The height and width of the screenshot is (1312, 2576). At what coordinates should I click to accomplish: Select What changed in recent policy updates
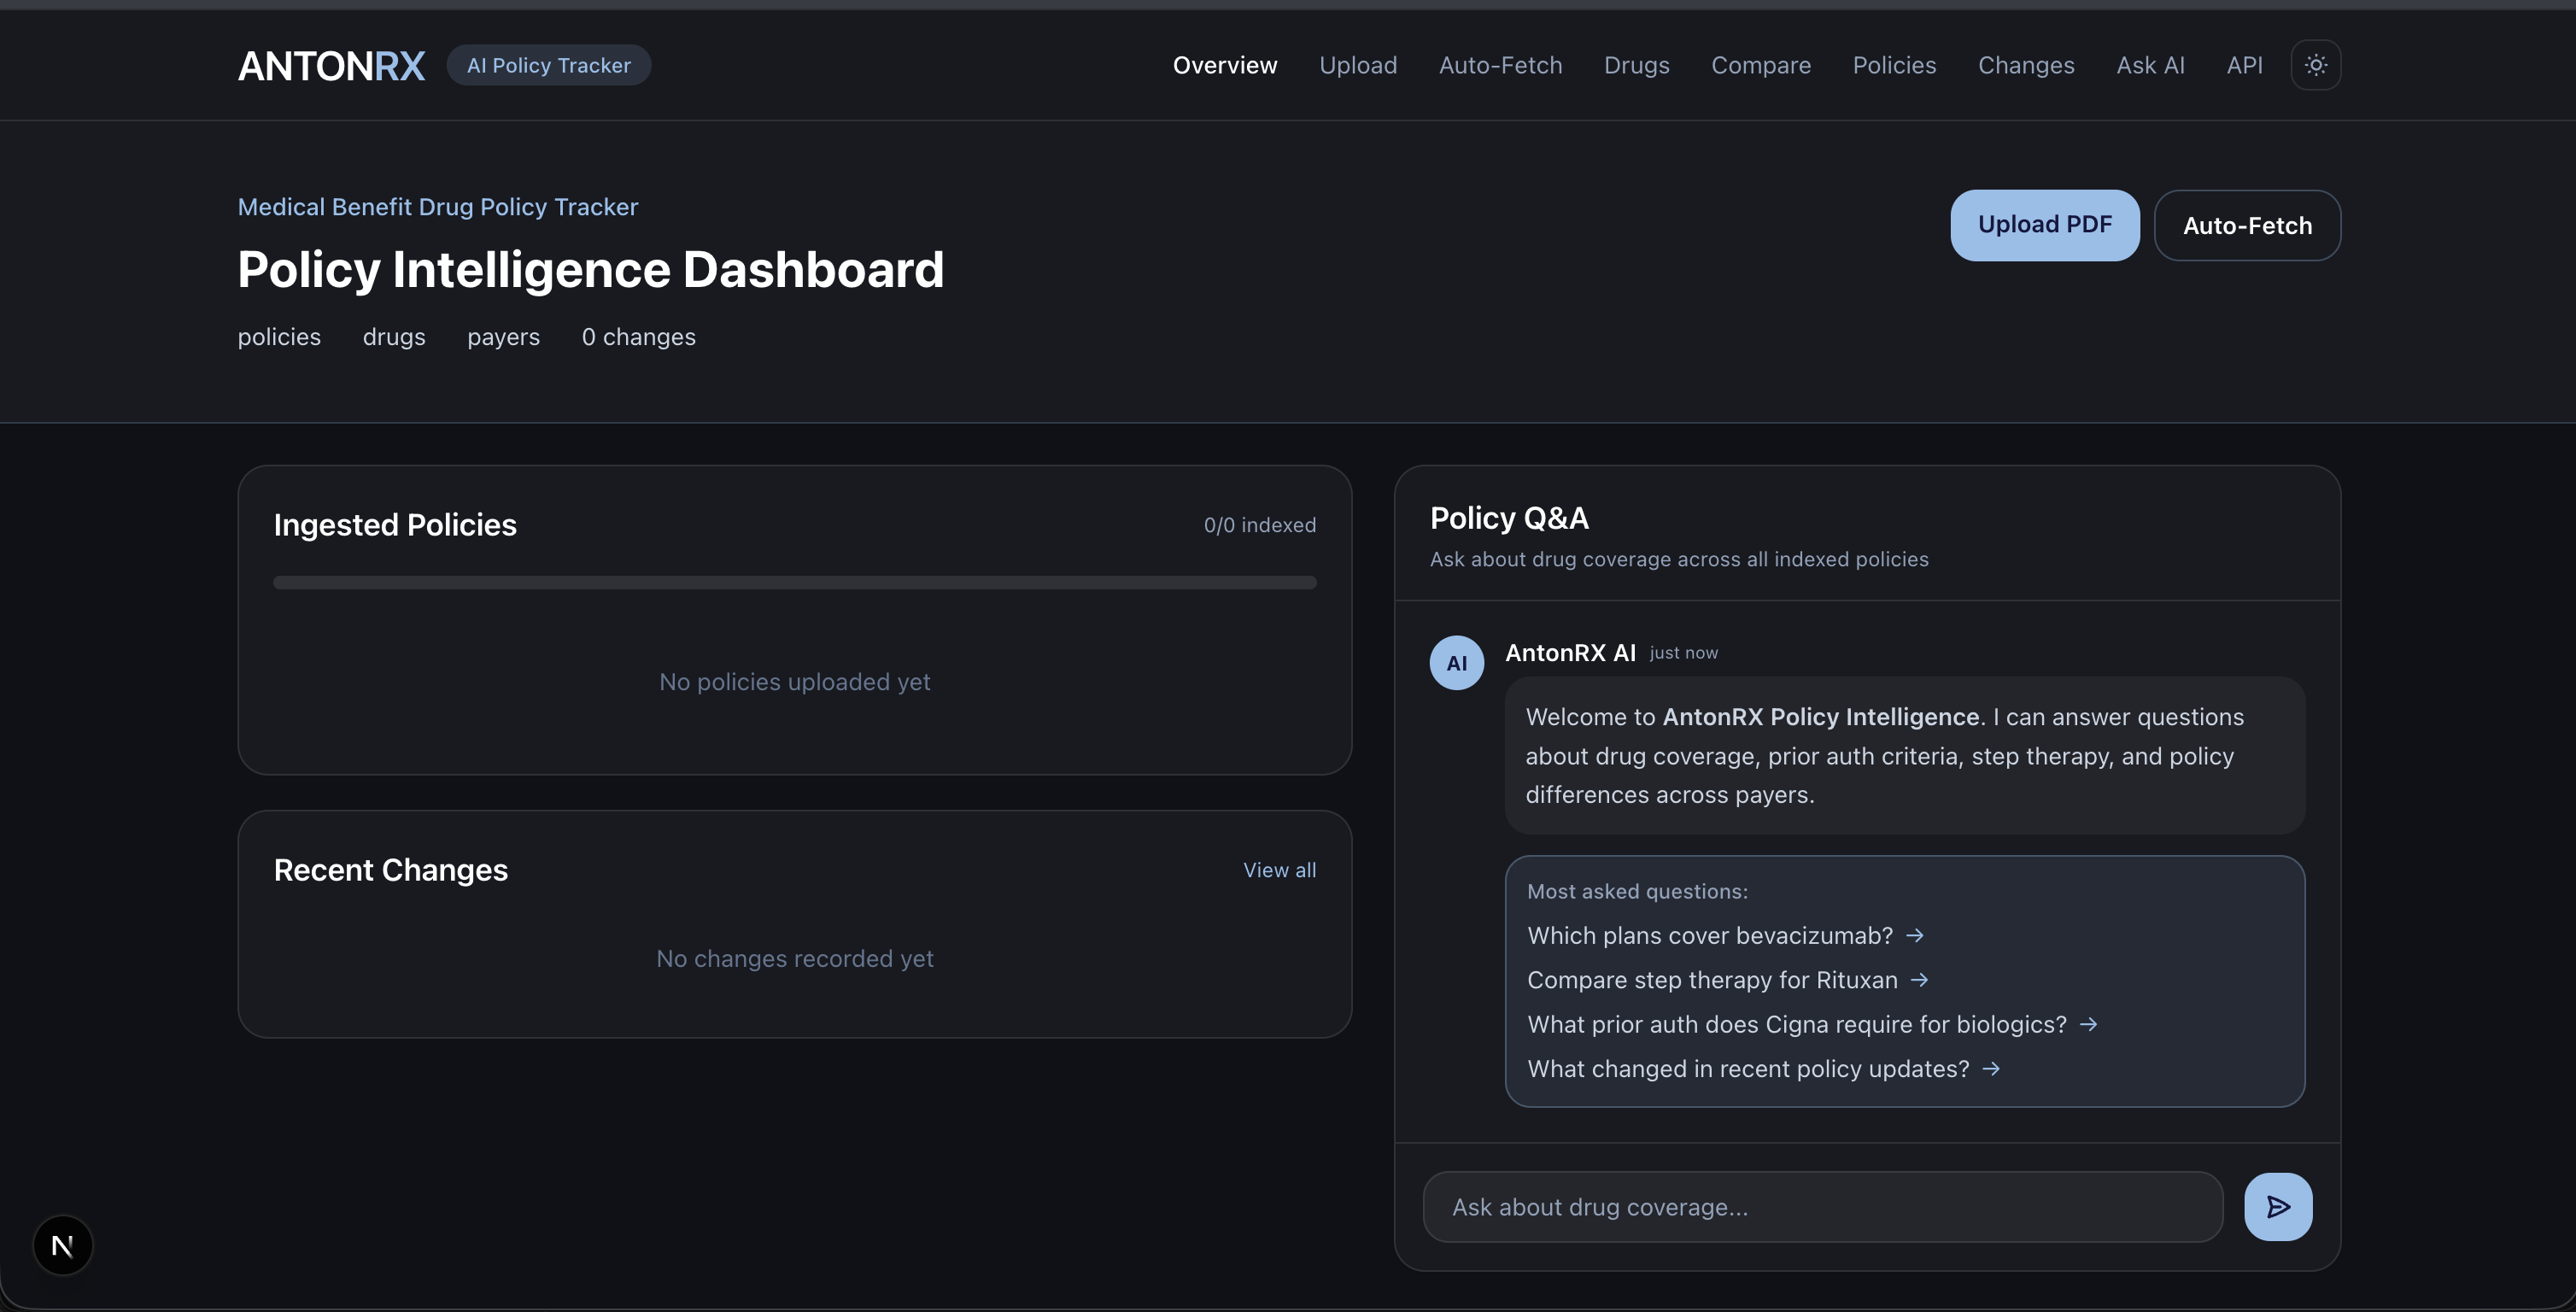click(x=1748, y=1069)
